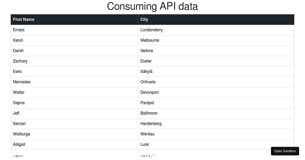Click the Open Sandbox button
This screenshot has height=160, width=305.
(x=285, y=151)
